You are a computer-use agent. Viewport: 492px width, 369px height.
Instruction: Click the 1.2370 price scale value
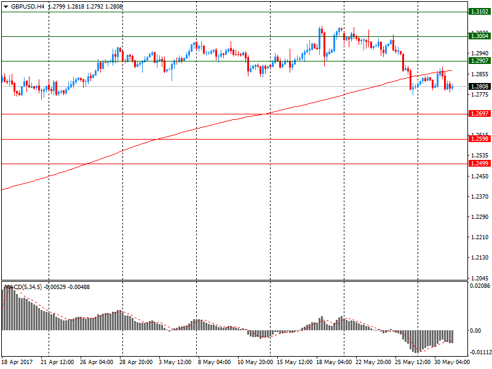pos(480,196)
